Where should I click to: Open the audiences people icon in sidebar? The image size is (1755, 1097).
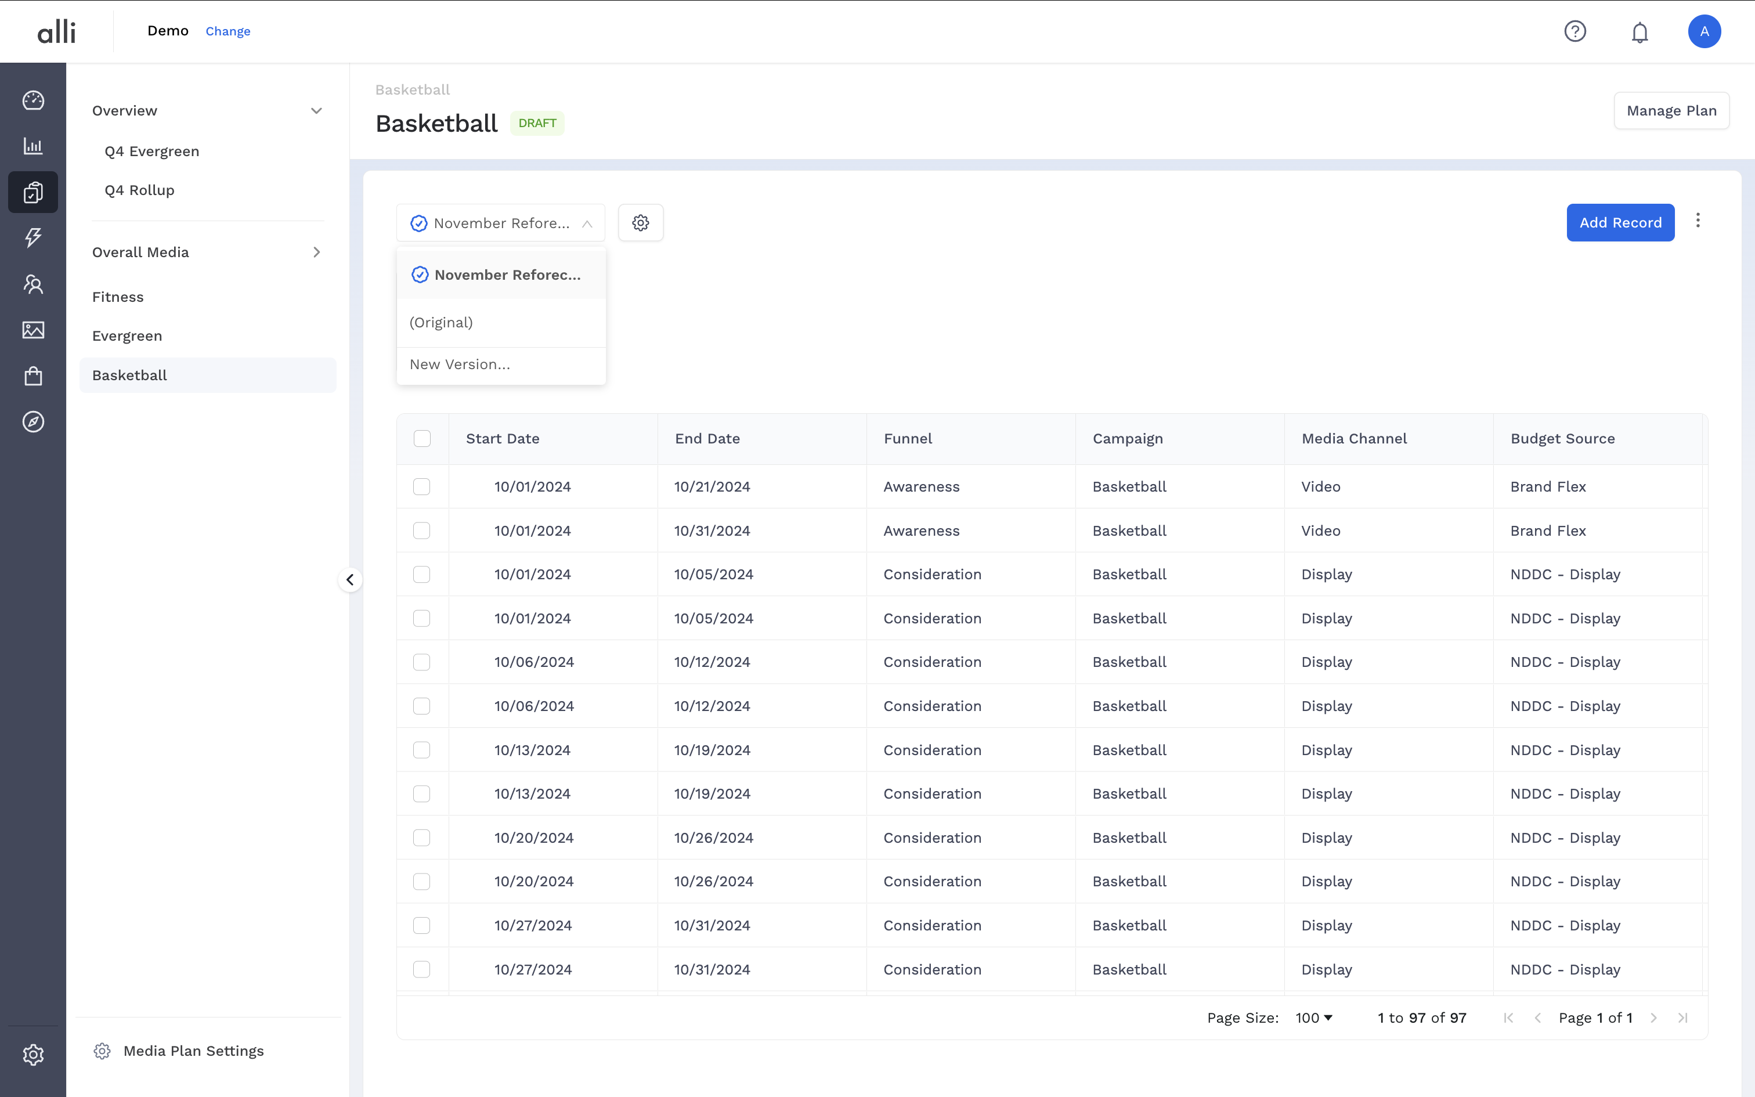pos(32,284)
